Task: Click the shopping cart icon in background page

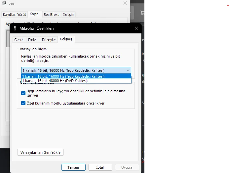Action: [142, 13]
